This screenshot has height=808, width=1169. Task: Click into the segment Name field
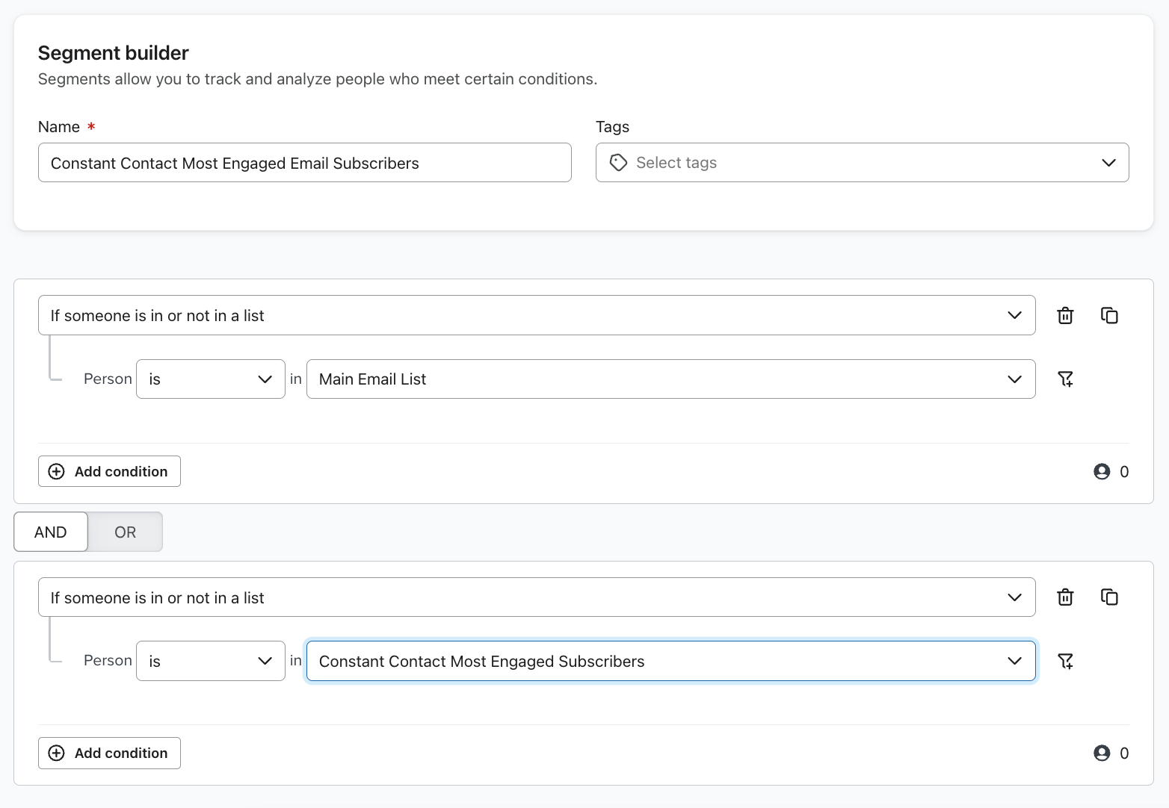[304, 163]
